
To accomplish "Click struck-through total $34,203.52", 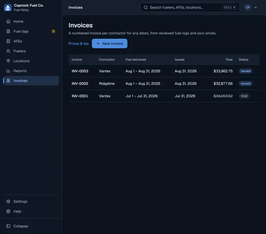I will [x=223, y=96].
